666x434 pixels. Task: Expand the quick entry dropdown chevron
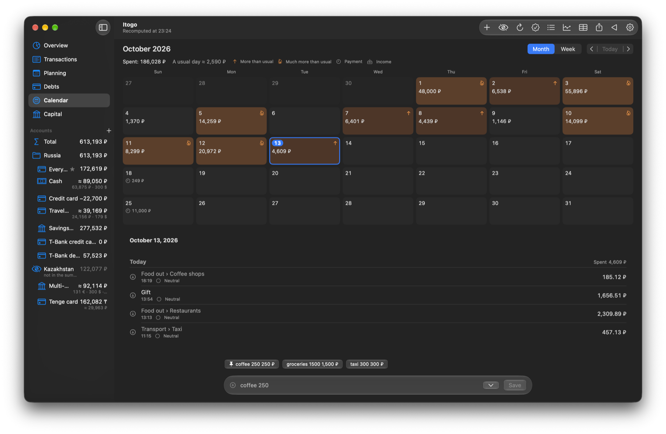tap(491, 385)
